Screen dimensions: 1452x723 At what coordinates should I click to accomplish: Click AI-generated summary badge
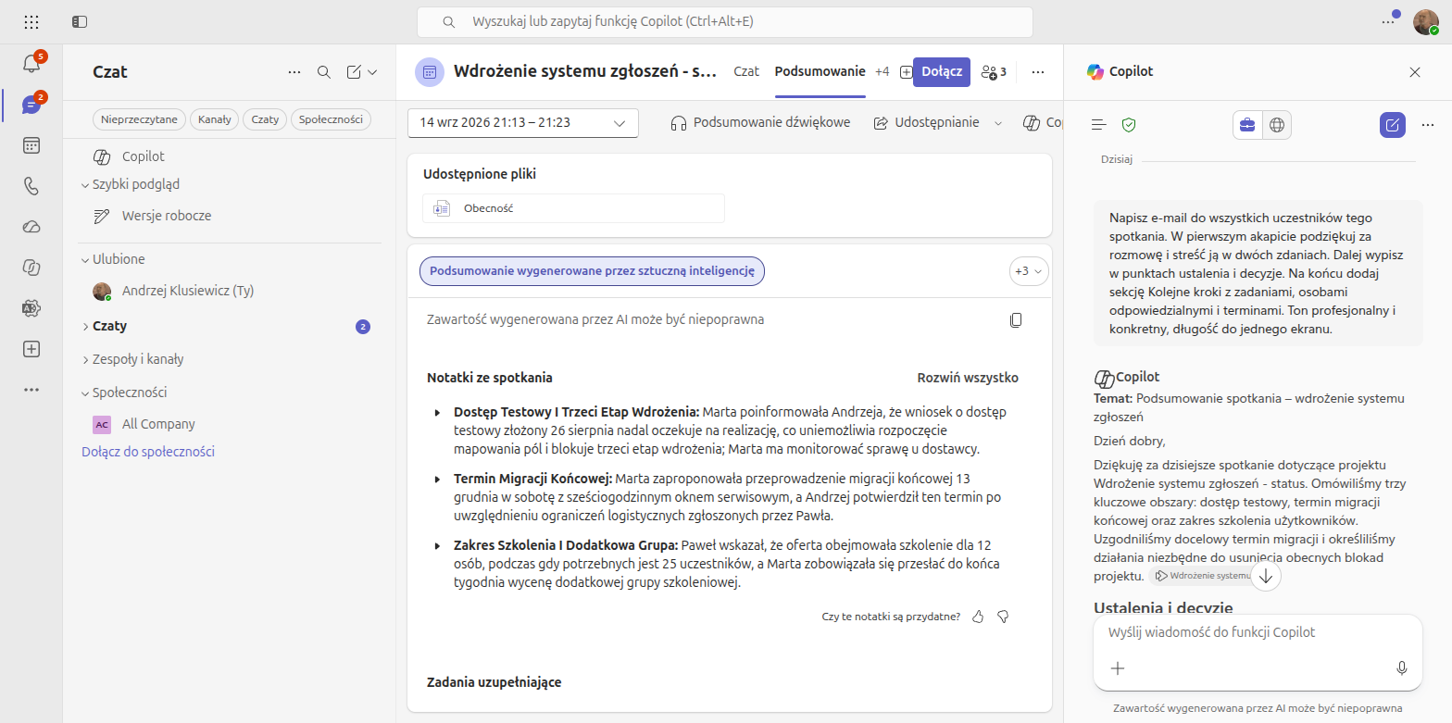click(x=592, y=271)
